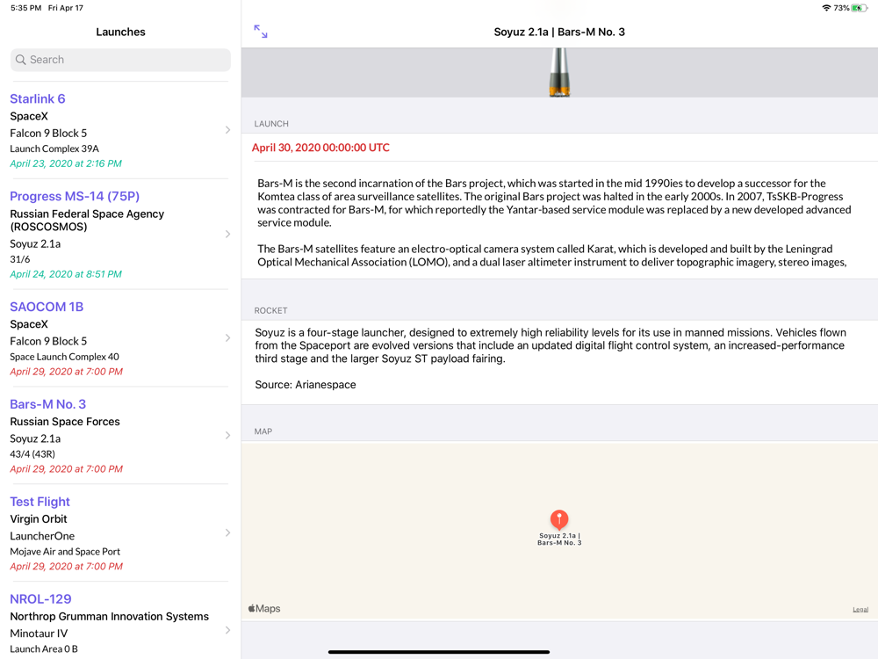The image size is (878, 659).
Task: Select the SAOCOM 1B launch title
Action: (x=47, y=307)
